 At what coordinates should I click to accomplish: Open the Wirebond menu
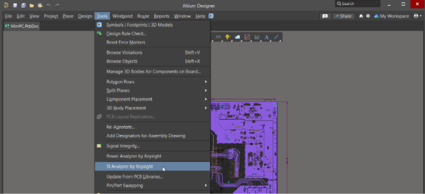pyautogui.click(x=122, y=16)
